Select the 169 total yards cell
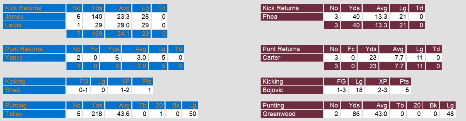This screenshot has height=121, width=466. coord(96,34)
